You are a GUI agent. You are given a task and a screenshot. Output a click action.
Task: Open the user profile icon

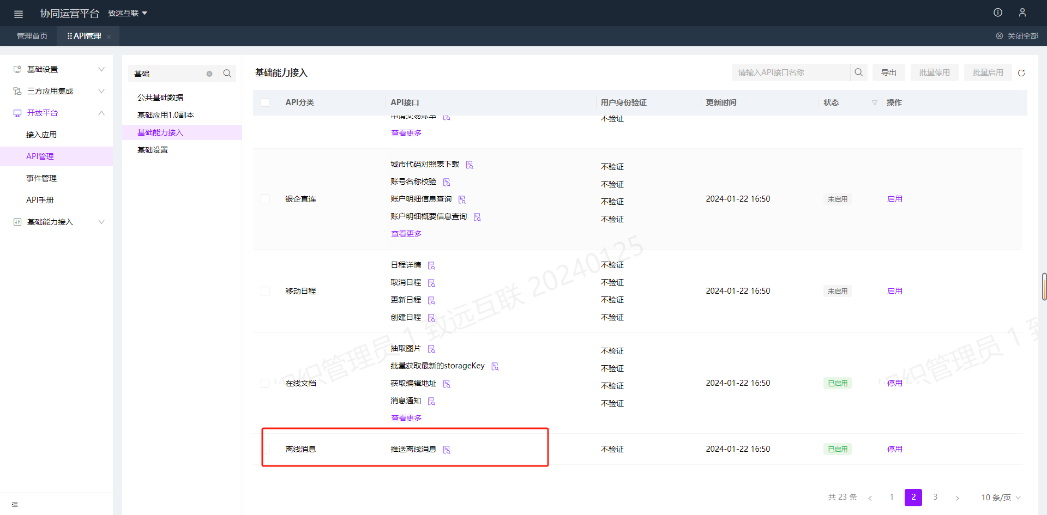click(1022, 13)
